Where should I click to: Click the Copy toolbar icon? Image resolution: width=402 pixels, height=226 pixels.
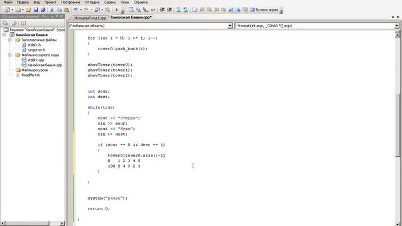[x=59, y=10]
